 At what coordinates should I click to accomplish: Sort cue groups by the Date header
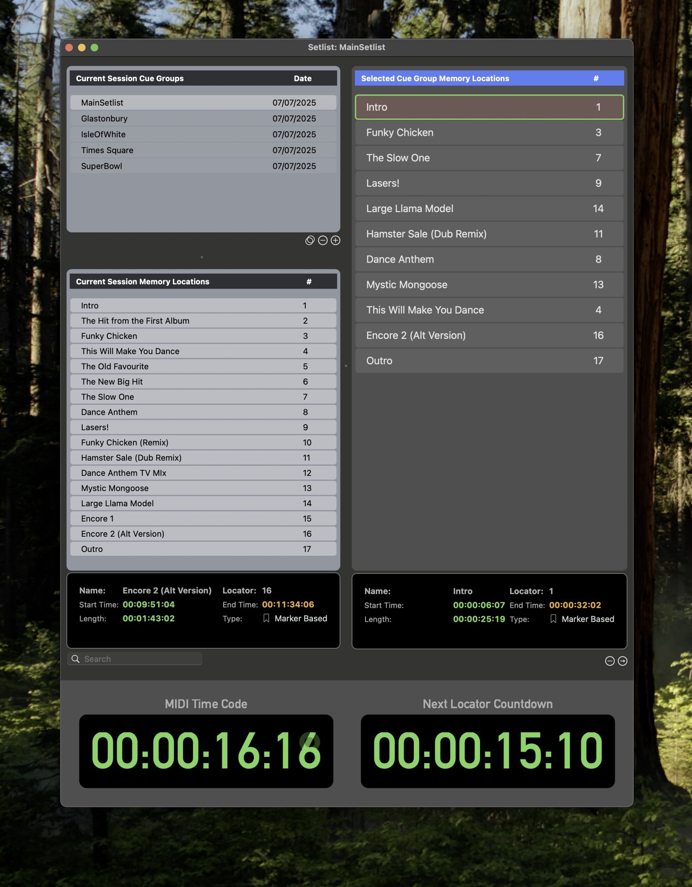point(302,78)
